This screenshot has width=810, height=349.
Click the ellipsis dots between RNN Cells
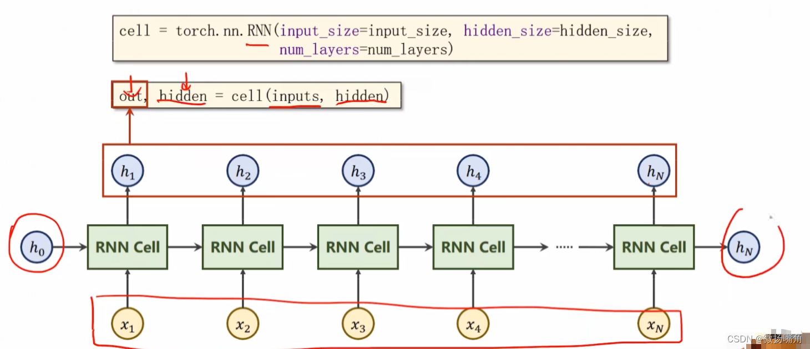pyautogui.click(x=564, y=248)
